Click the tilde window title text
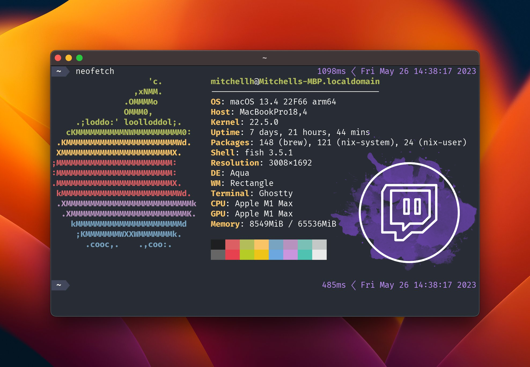530x367 pixels. point(264,58)
